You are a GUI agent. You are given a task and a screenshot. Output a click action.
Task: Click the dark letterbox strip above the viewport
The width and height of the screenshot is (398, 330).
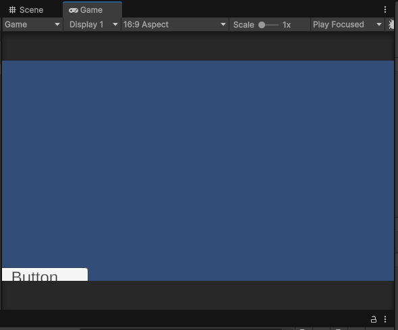point(198,46)
